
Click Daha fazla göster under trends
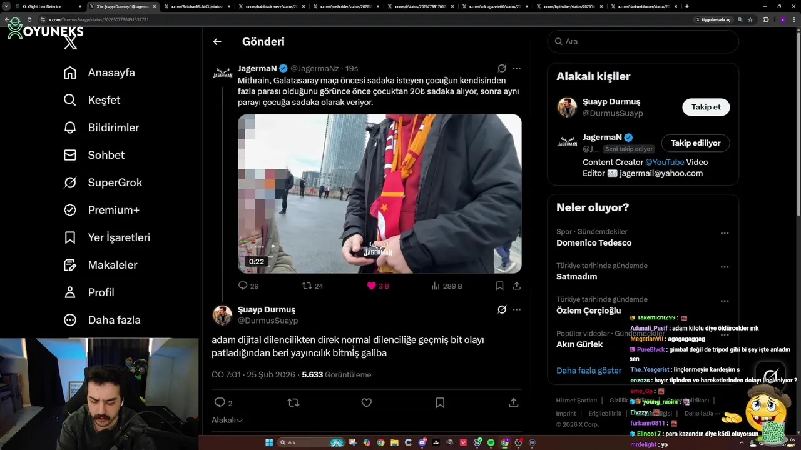pyautogui.click(x=589, y=371)
